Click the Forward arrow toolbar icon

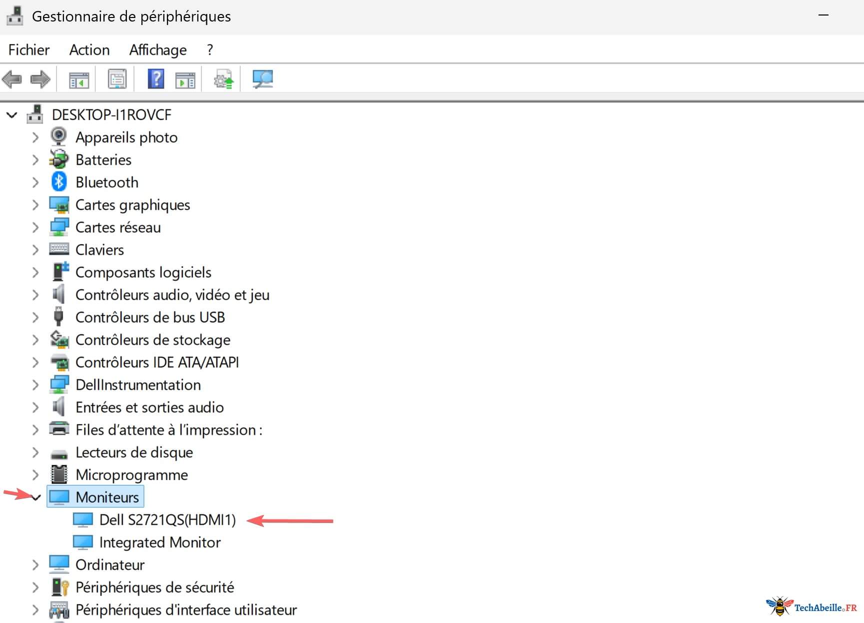point(40,79)
